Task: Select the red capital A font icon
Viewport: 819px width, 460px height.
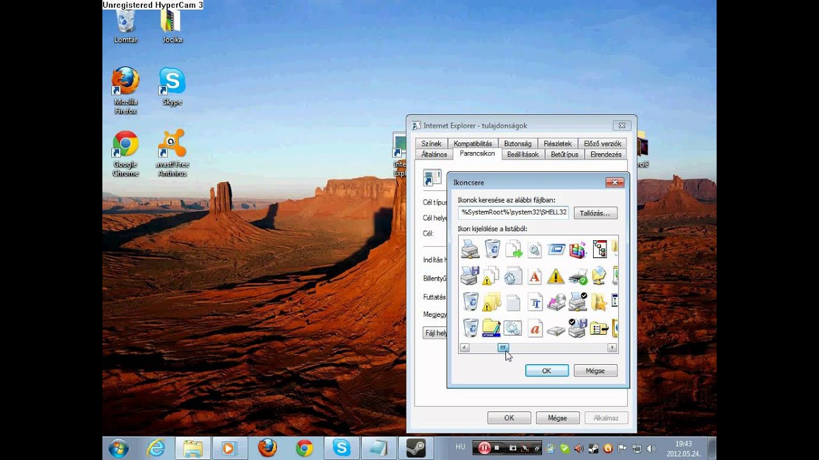Action: pos(535,276)
